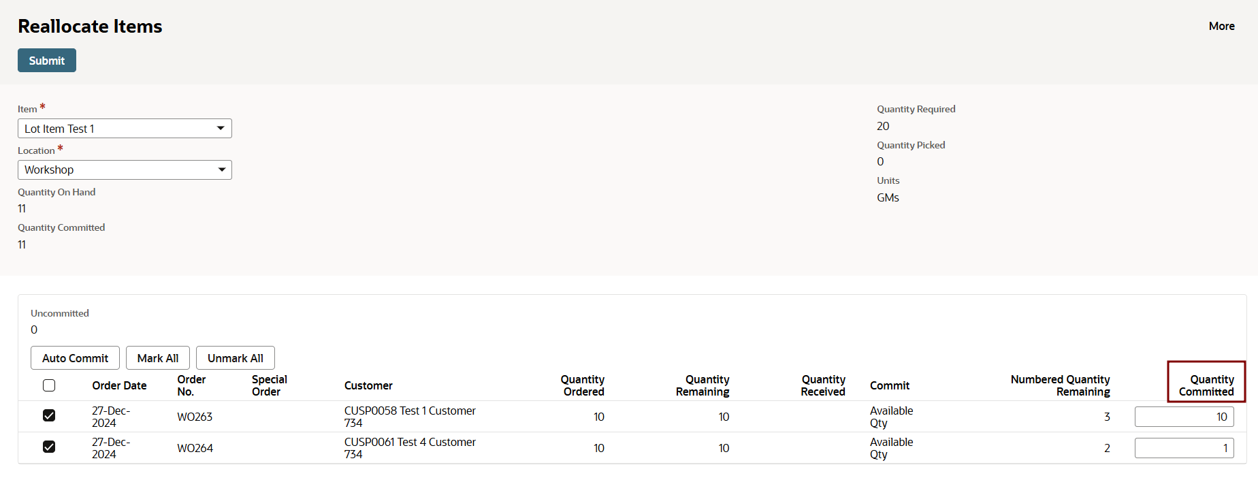Expand the Item dropdown arrow
This screenshot has height=480, width=1258.
220,129
